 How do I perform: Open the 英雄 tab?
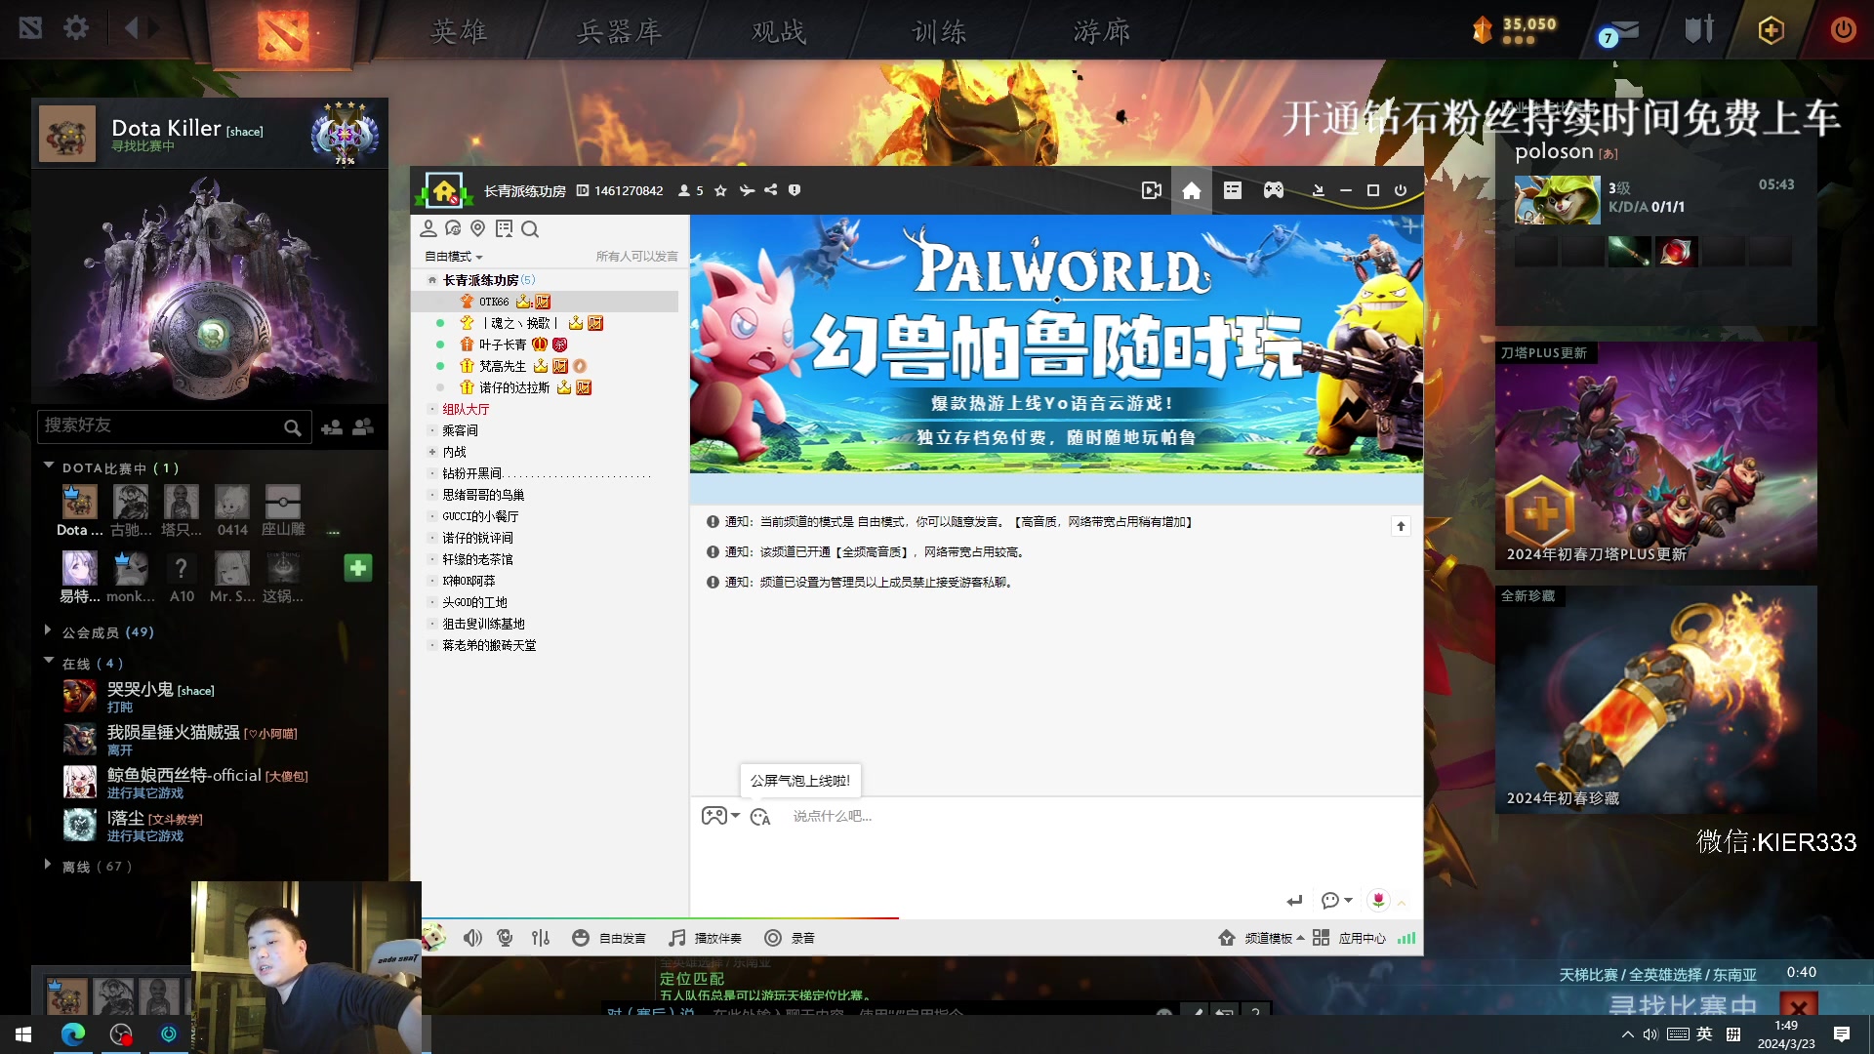(x=459, y=31)
